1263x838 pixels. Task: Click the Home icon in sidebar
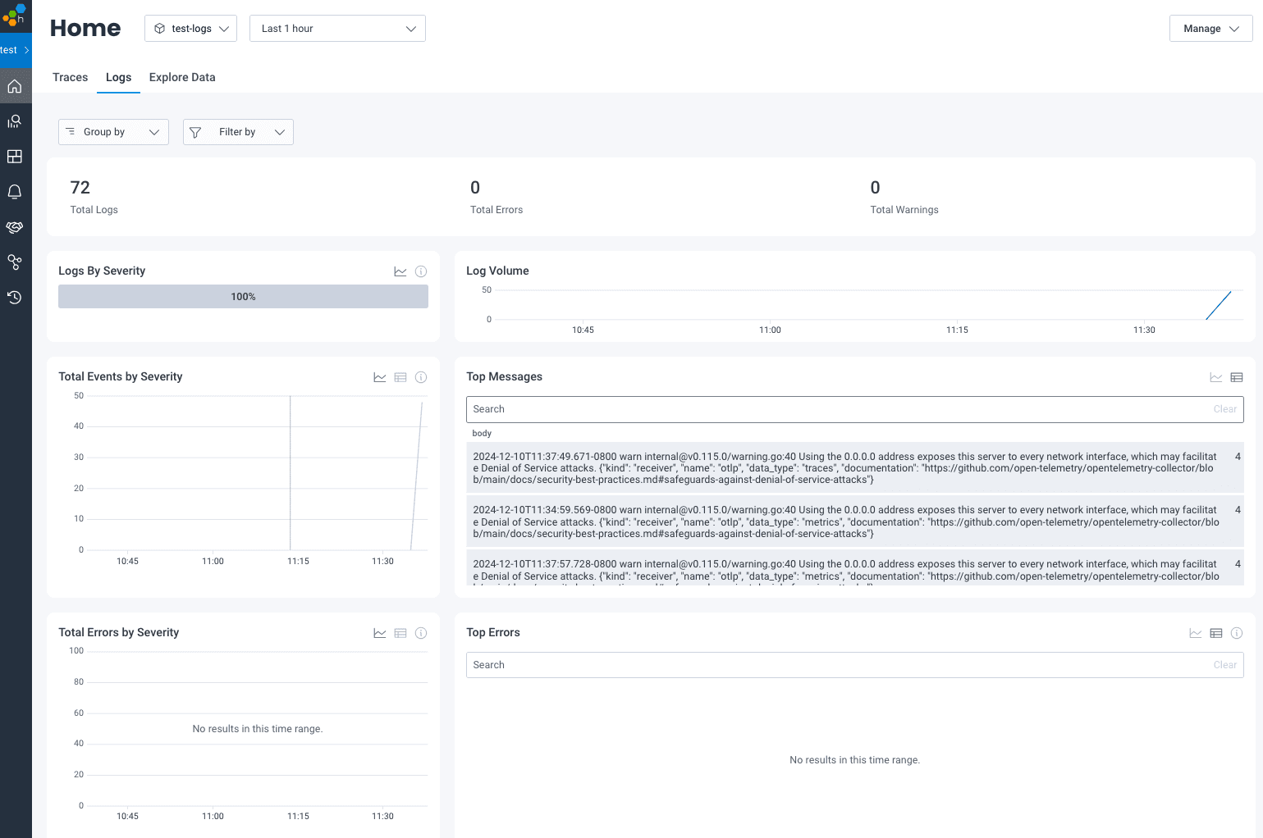15,86
